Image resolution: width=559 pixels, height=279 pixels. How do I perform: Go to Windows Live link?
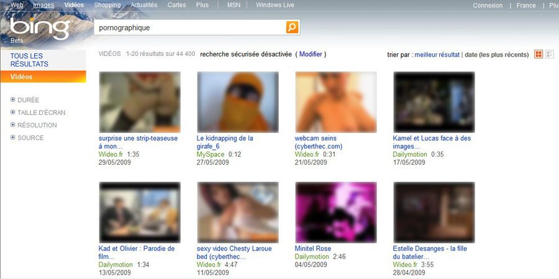(275, 5)
